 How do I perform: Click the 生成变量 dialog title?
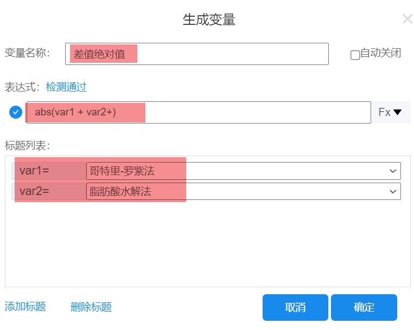coord(209,20)
